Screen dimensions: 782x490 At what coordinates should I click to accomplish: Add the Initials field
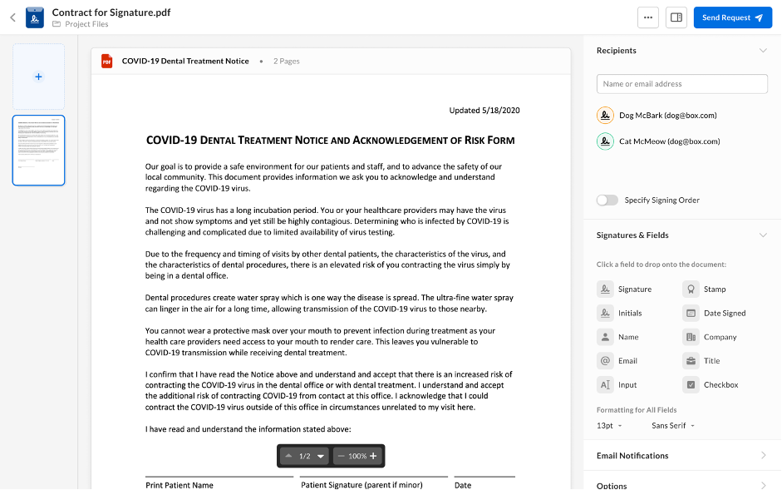(x=604, y=314)
